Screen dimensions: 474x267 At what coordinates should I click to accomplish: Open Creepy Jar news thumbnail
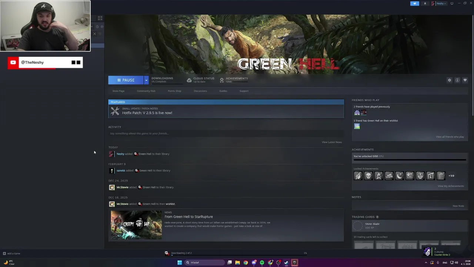click(x=136, y=225)
